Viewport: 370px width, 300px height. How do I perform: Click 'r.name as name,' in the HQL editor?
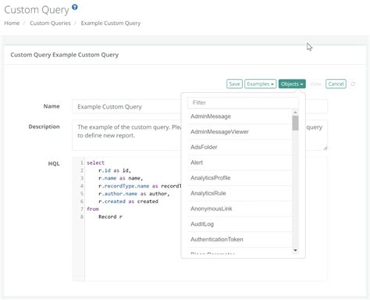(x=120, y=178)
